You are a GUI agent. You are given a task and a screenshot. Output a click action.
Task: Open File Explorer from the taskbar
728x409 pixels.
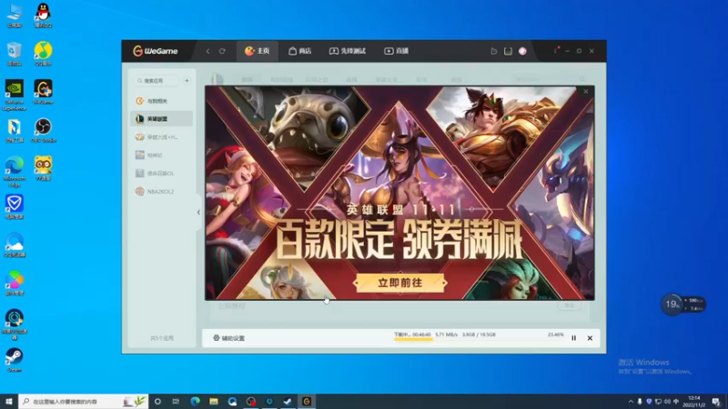point(214,402)
